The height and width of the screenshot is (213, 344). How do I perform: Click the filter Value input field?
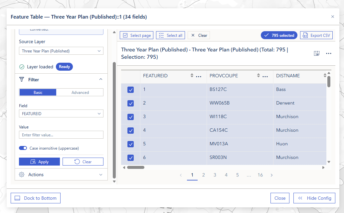point(61,135)
